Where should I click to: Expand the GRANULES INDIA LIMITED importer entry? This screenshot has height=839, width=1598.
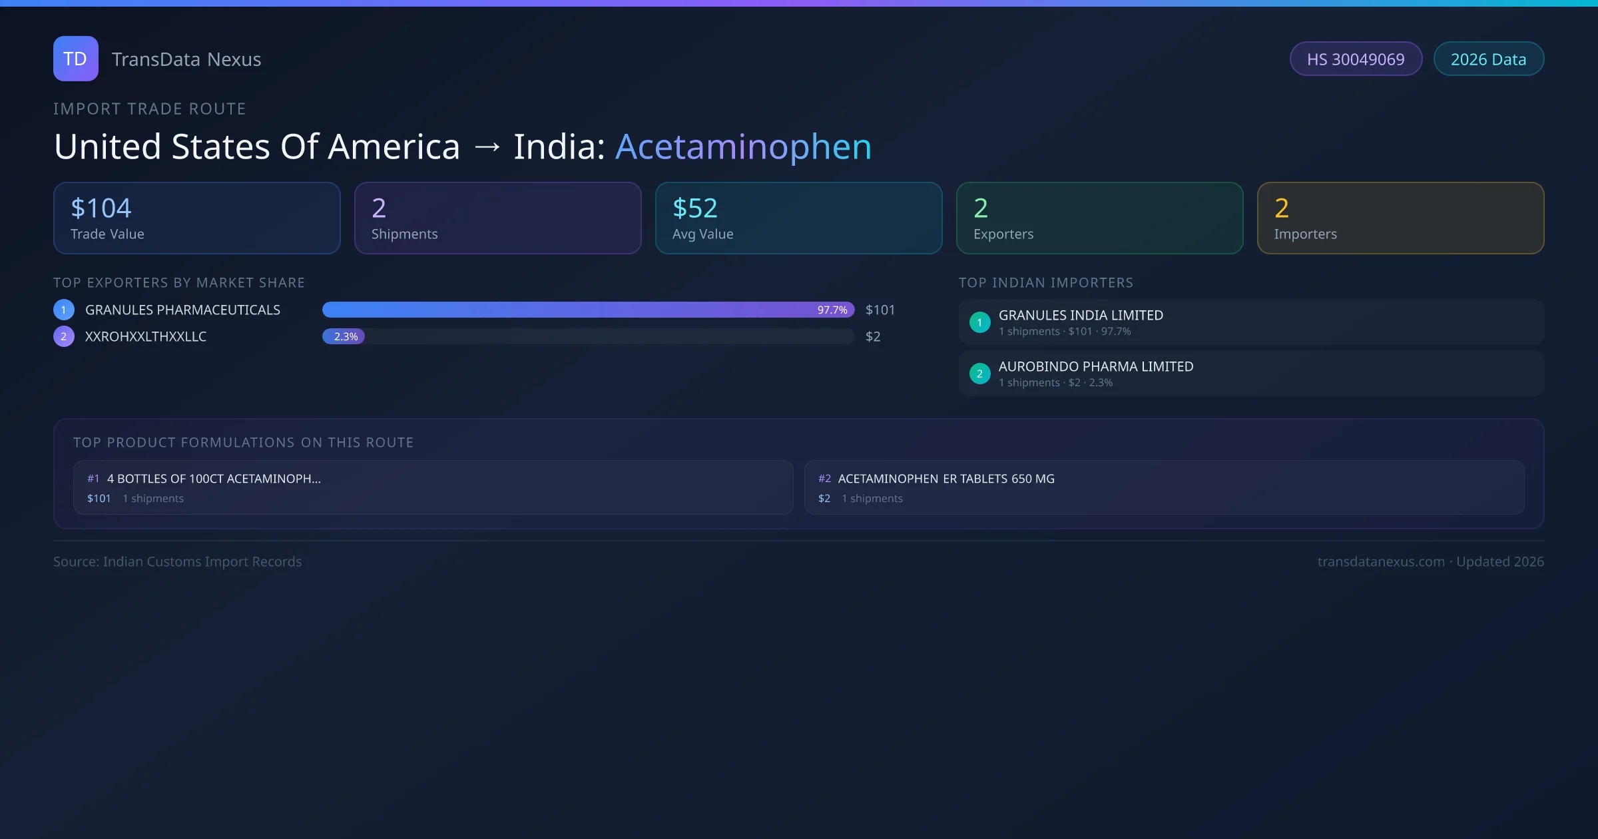coord(1250,322)
